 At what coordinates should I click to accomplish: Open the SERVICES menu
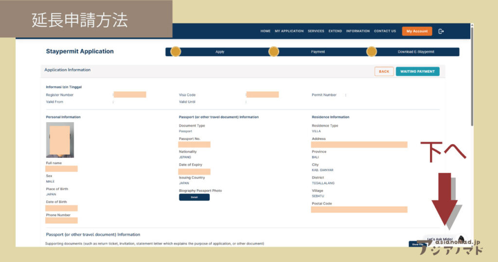(316, 31)
